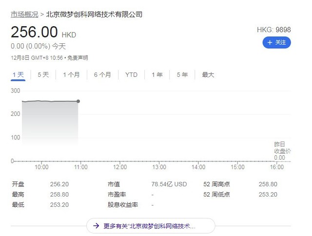This screenshot has height=236, width=312.
Task: Click the company name 北京微梦创科网络技术有限公司
Action: pos(94,14)
